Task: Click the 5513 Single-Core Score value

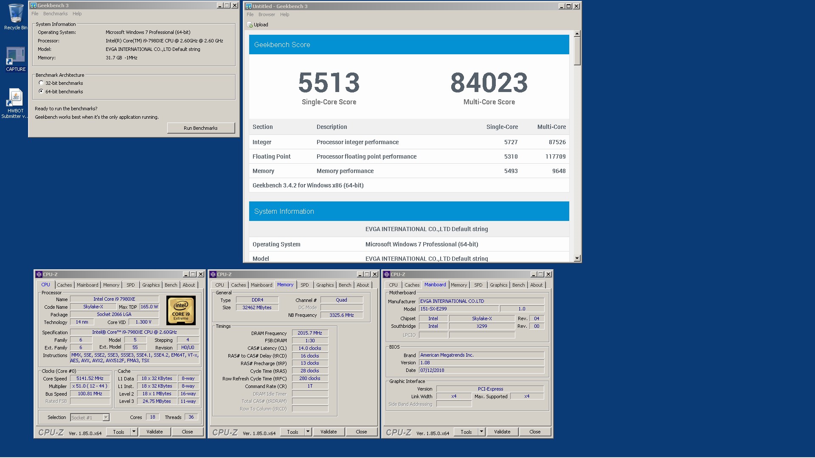Action: coord(329,82)
